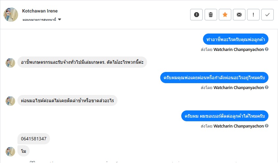Click Watcharin Chanpanyachon name under first message
This screenshot has height=163, width=278.
[239, 50]
